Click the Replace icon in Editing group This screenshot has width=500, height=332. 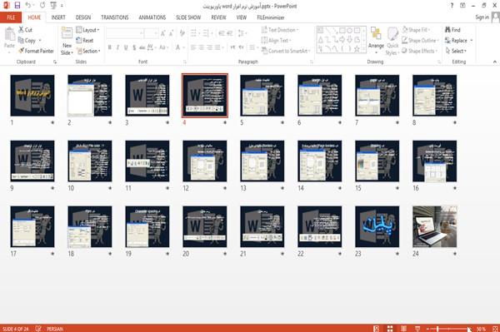(447, 40)
